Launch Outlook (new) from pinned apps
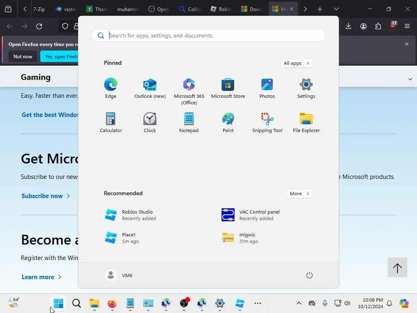 coord(150,88)
